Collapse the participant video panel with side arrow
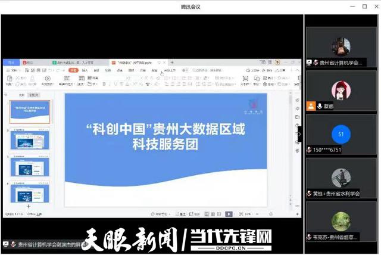Screen dimensions: 381x255 pos(299,134)
